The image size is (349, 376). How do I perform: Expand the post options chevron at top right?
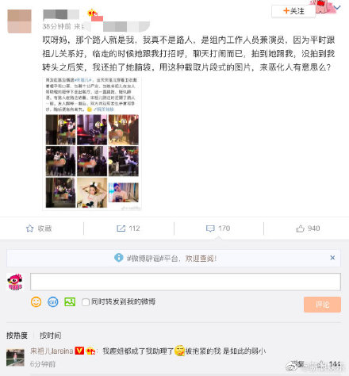pyautogui.click(x=337, y=8)
